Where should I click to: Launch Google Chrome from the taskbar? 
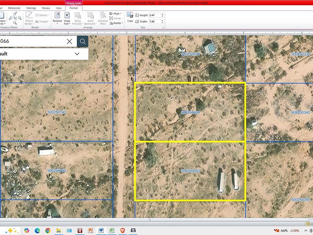pos(48,230)
